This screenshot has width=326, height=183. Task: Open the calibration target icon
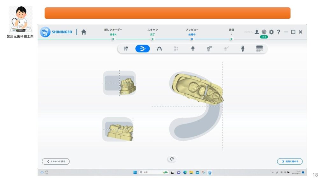[264, 32]
